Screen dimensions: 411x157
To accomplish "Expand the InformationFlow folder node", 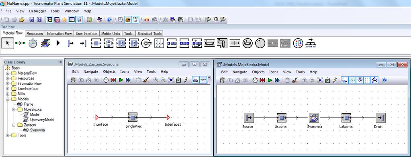I will coord(8,84).
